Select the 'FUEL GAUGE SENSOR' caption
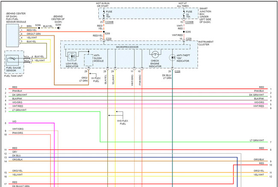This screenshot has height=187, width=278. [14, 69]
